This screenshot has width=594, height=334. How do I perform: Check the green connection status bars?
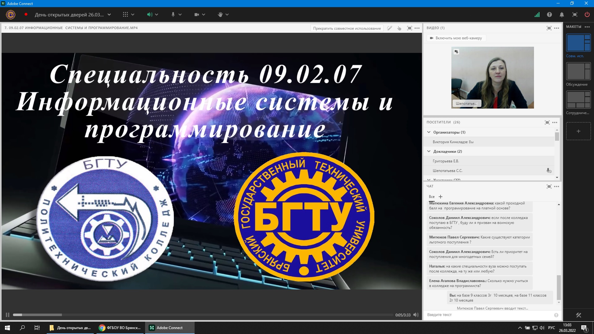(537, 15)
